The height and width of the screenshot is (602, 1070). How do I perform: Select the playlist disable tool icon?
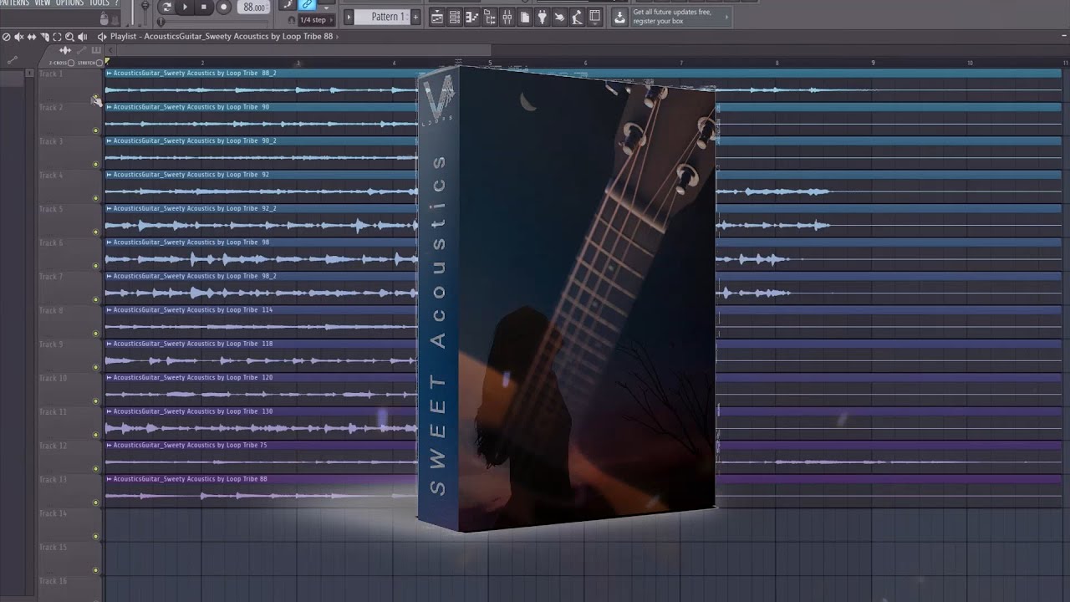tap(7, 37)
